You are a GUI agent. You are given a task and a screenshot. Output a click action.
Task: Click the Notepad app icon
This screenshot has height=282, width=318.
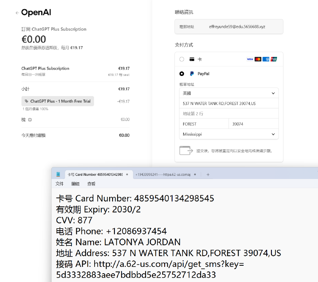click(58, 174)
